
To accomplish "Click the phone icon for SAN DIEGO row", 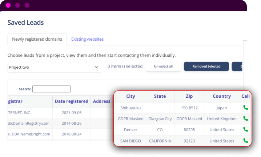I will [245, 141].
